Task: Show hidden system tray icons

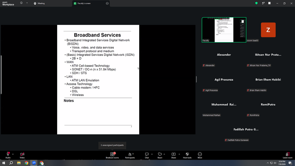Action: 268,163
